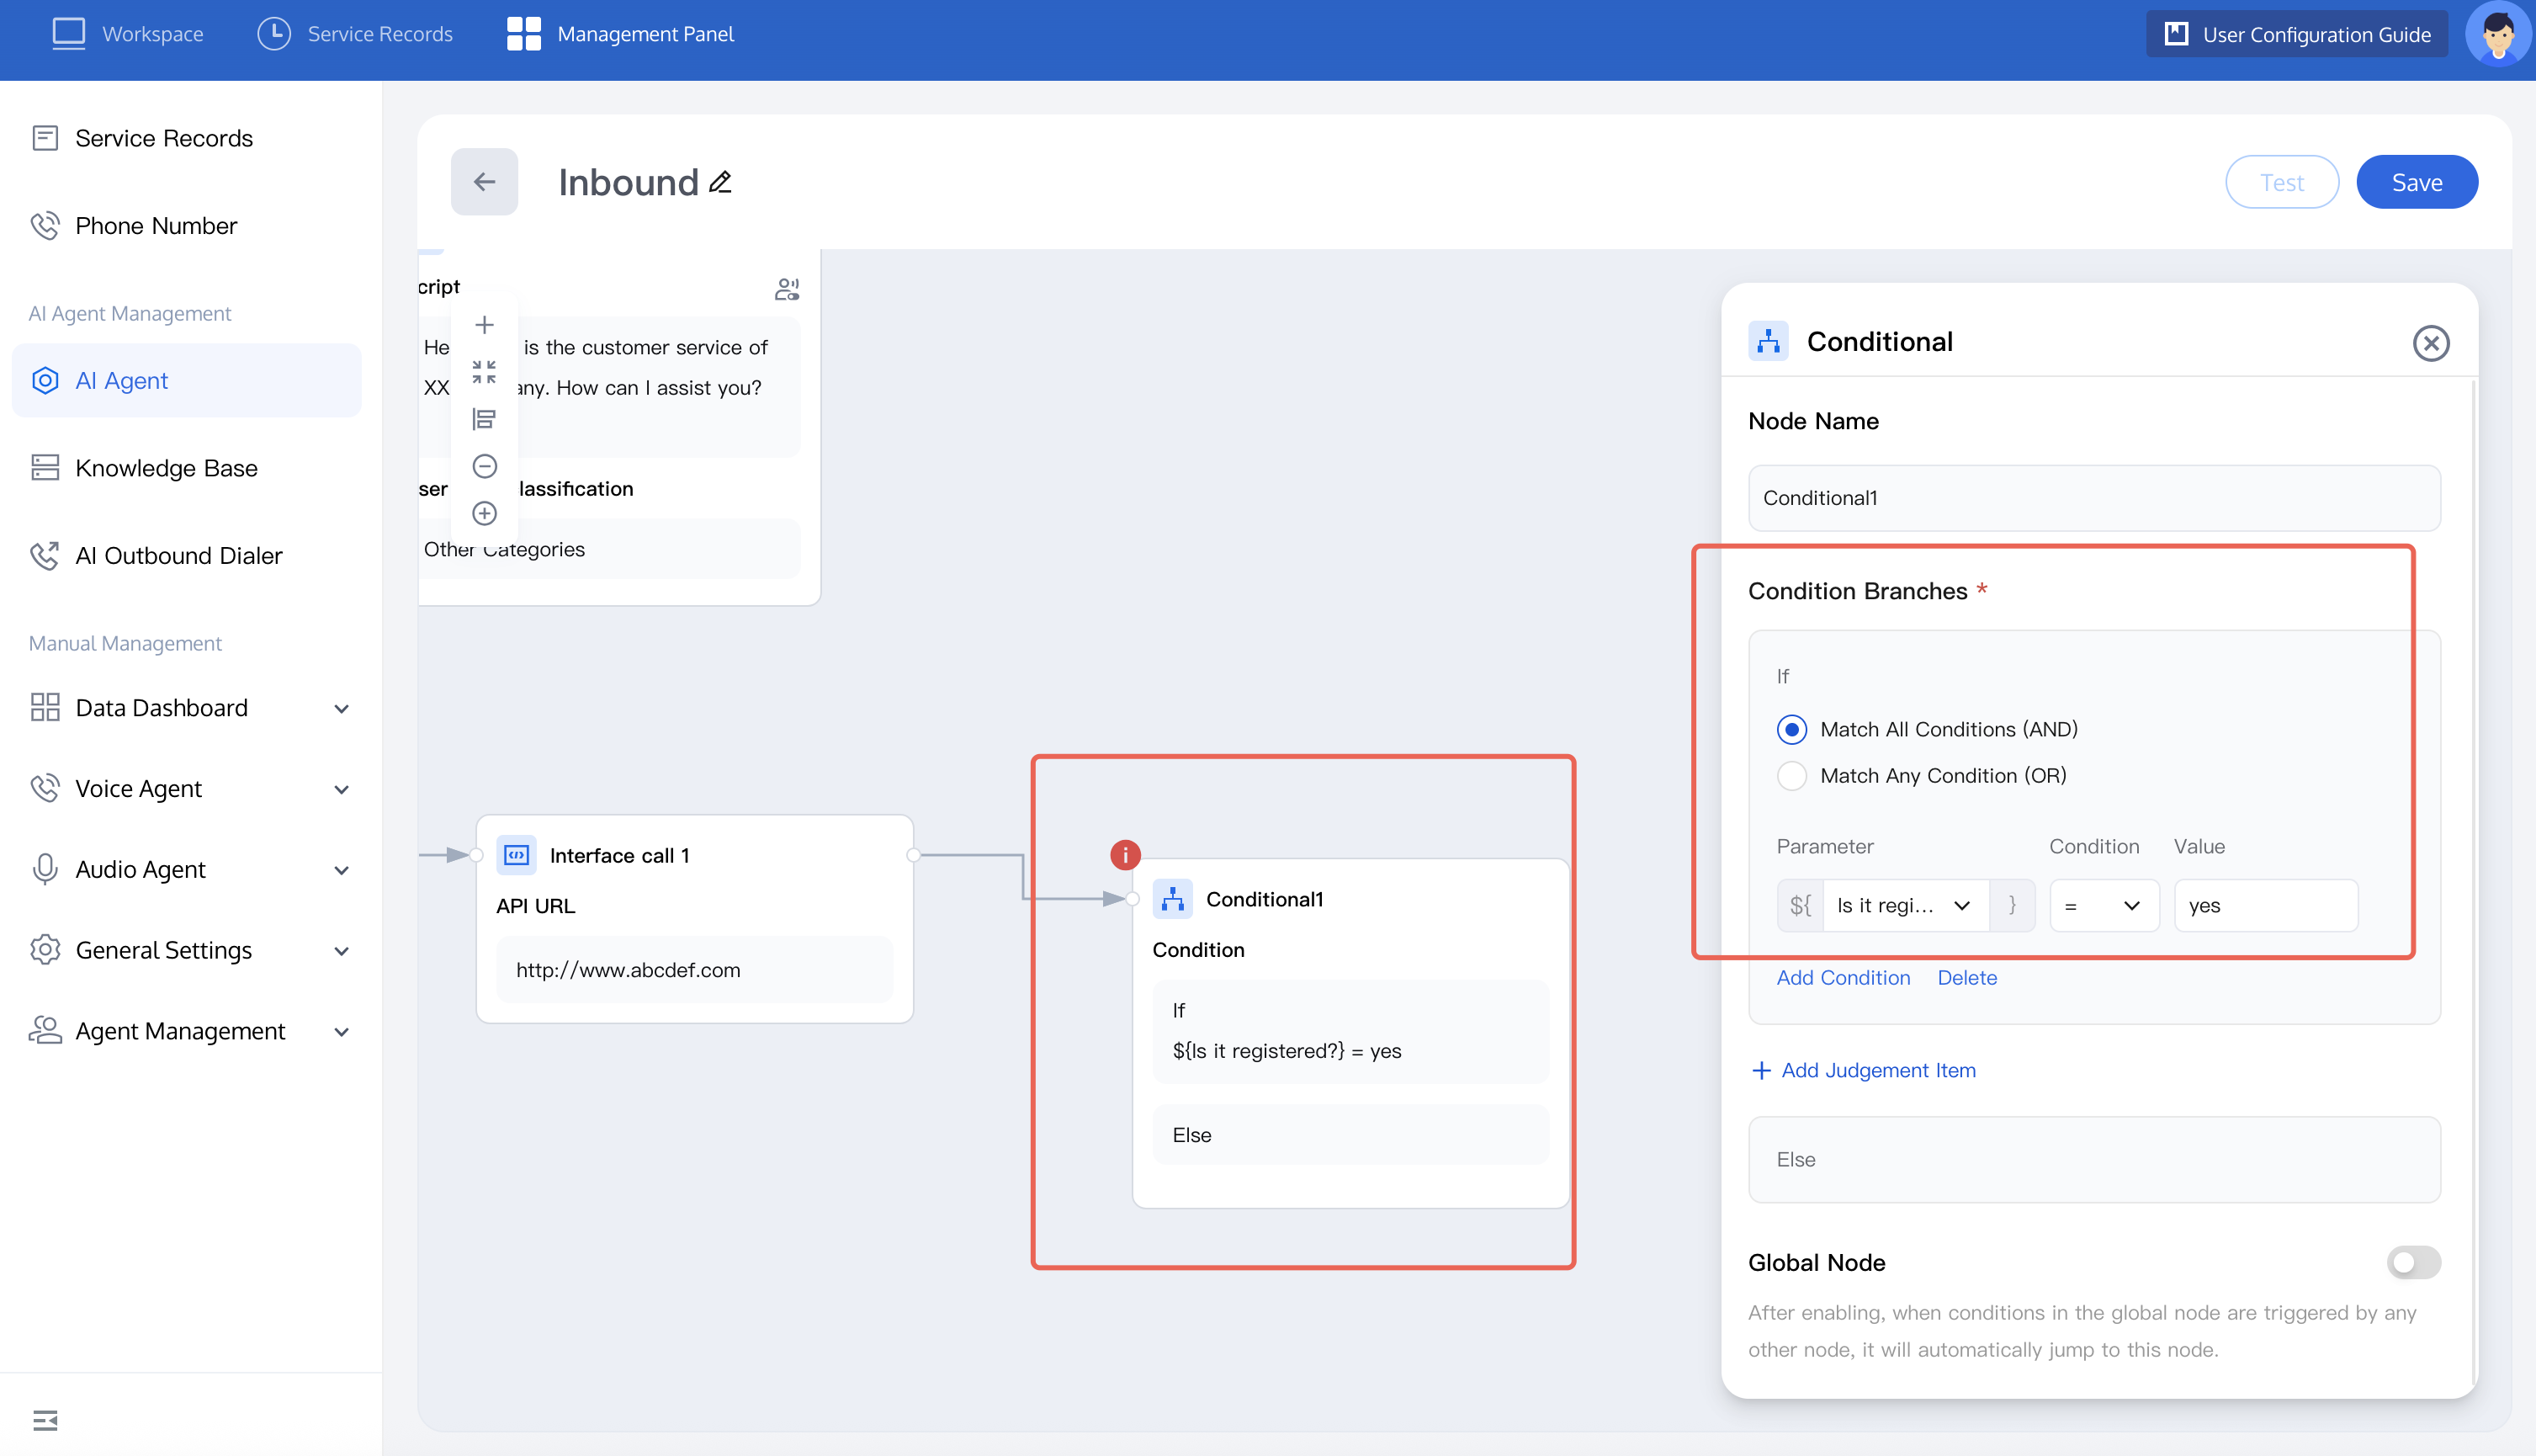Click the pencil icon next to Inbound

721,182
